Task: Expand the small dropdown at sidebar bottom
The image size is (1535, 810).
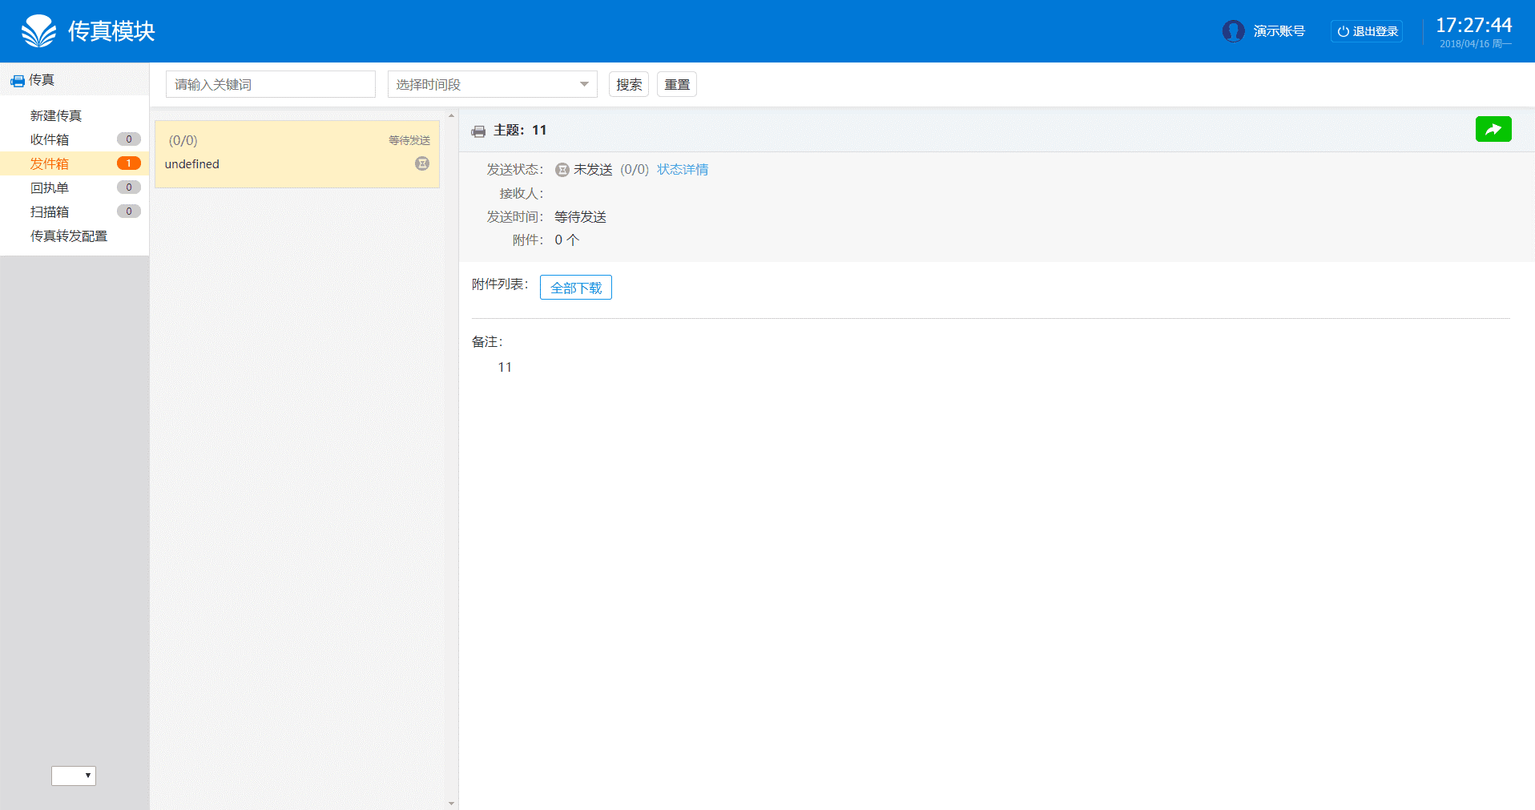Action: [x=74, y=776]
